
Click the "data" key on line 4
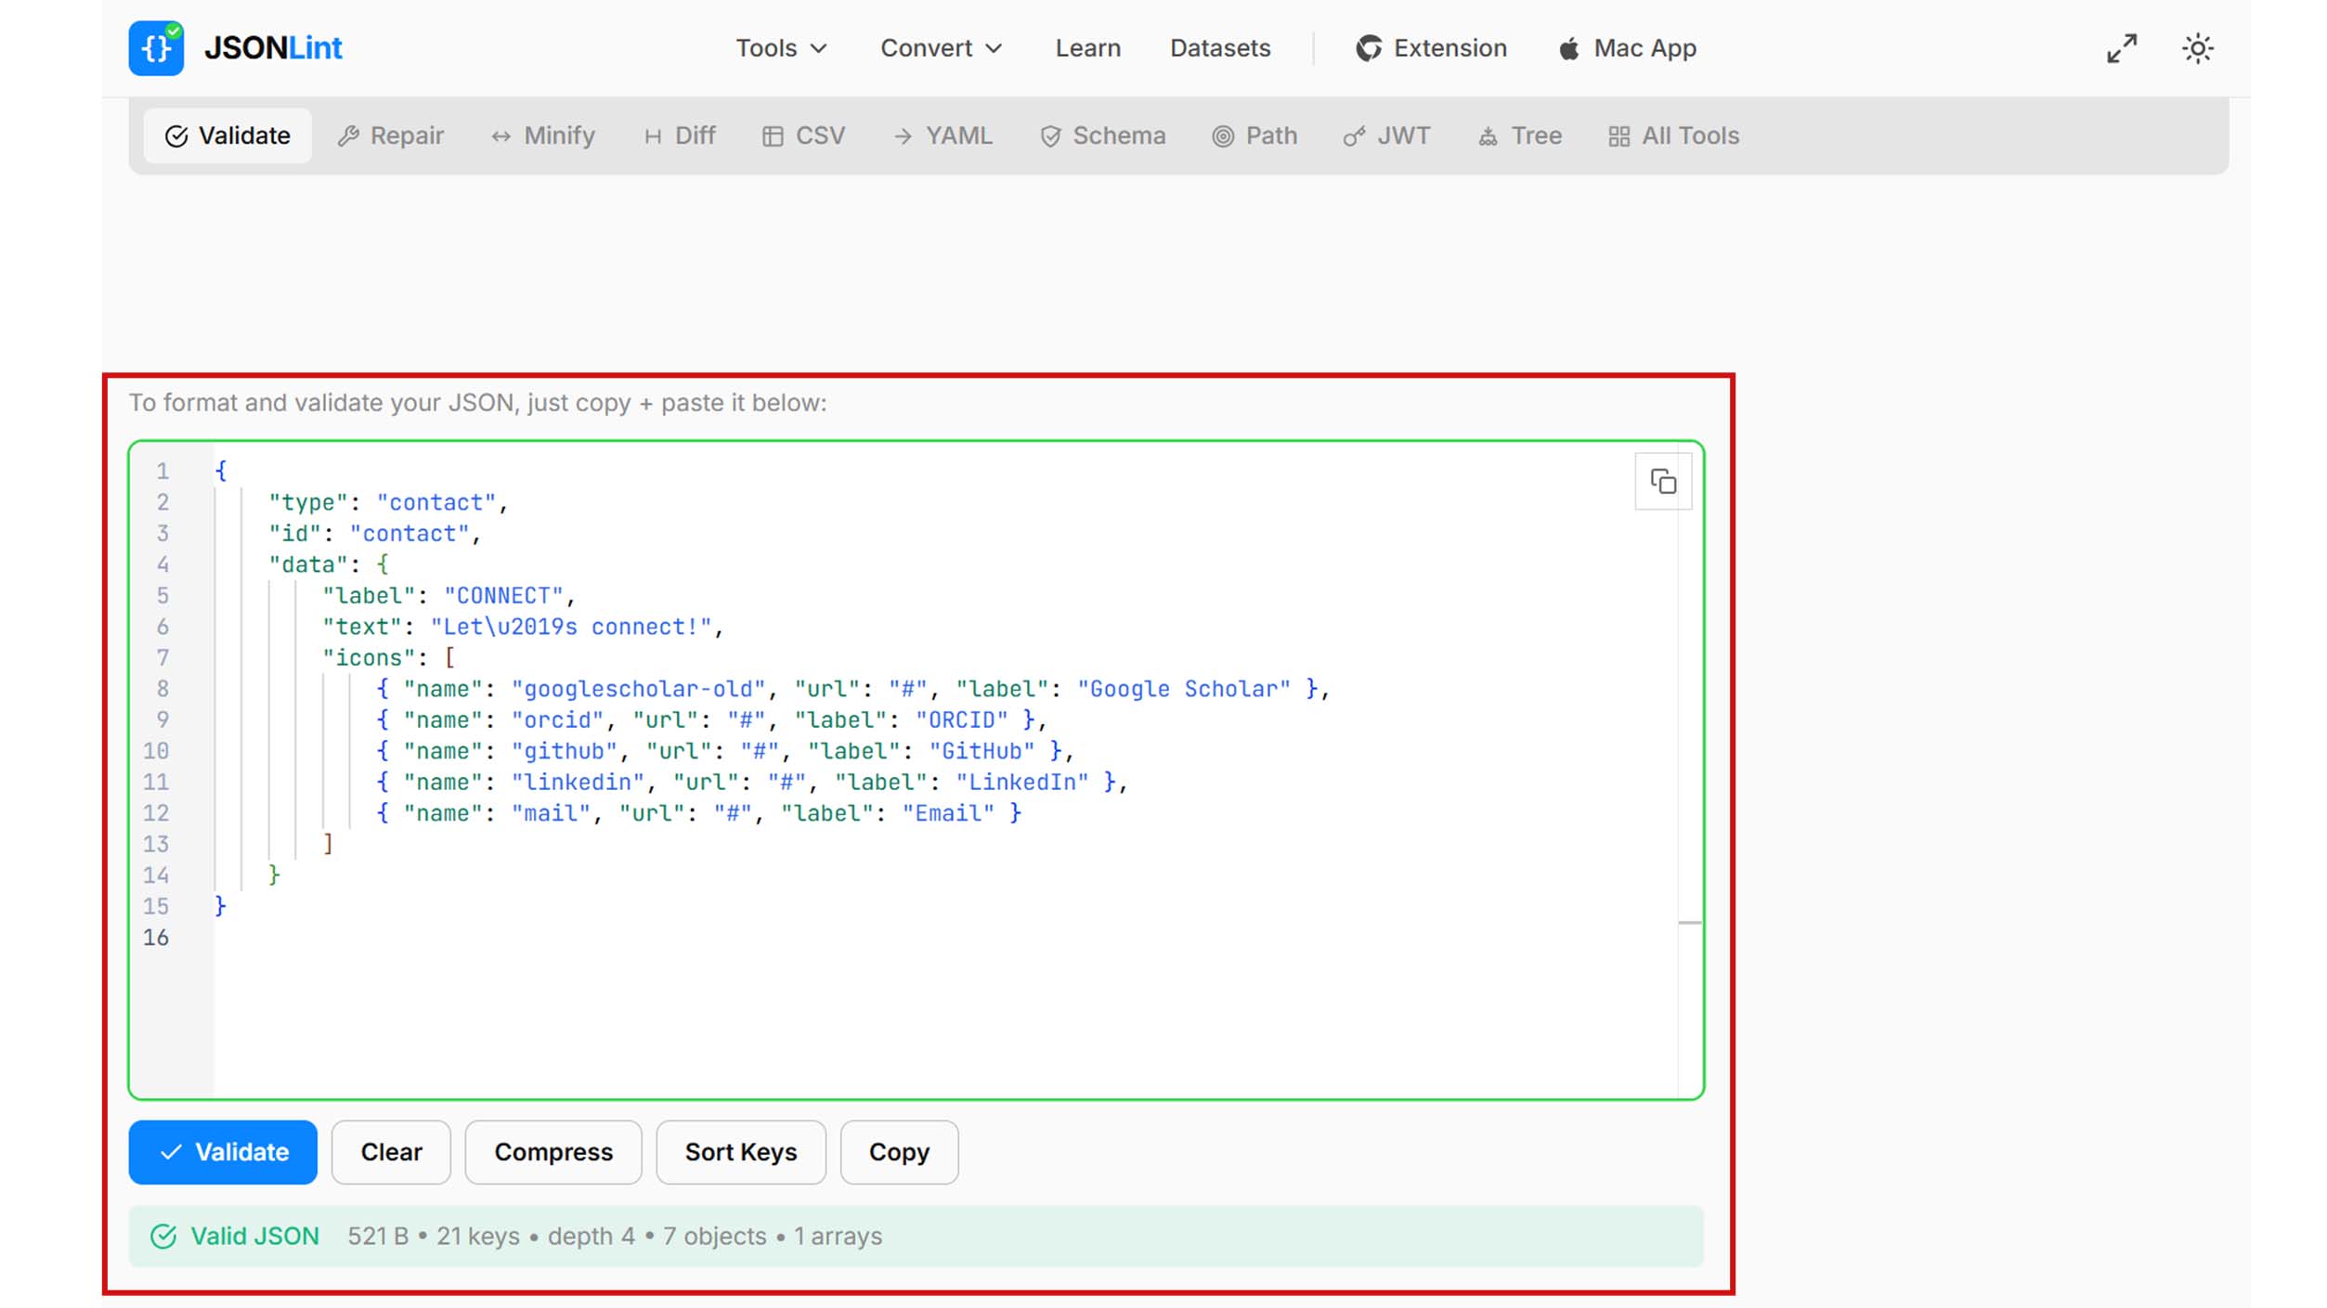308,564
